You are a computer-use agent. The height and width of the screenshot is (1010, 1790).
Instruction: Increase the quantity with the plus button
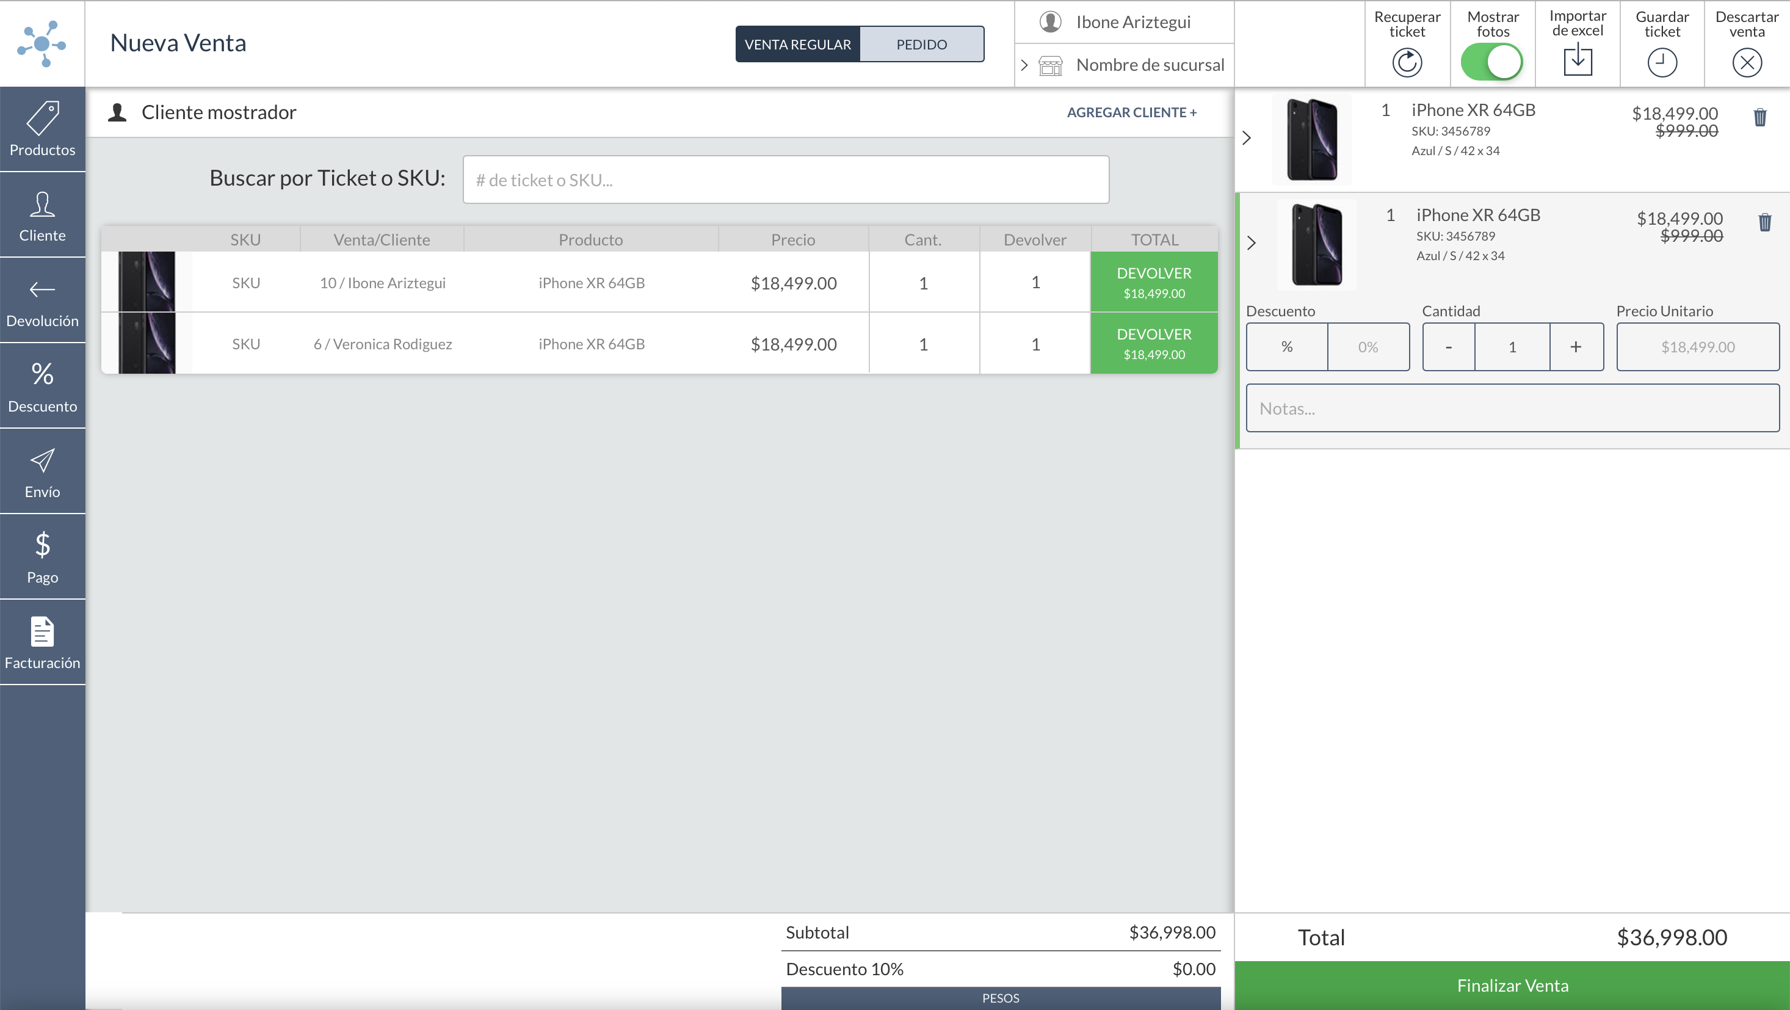1575,347
